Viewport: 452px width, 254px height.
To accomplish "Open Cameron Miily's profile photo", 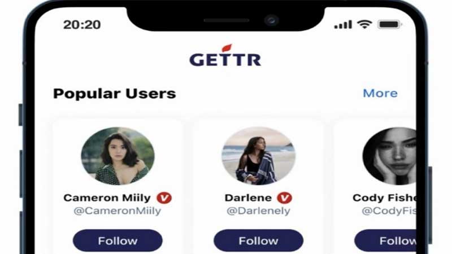I will [118, 156].
